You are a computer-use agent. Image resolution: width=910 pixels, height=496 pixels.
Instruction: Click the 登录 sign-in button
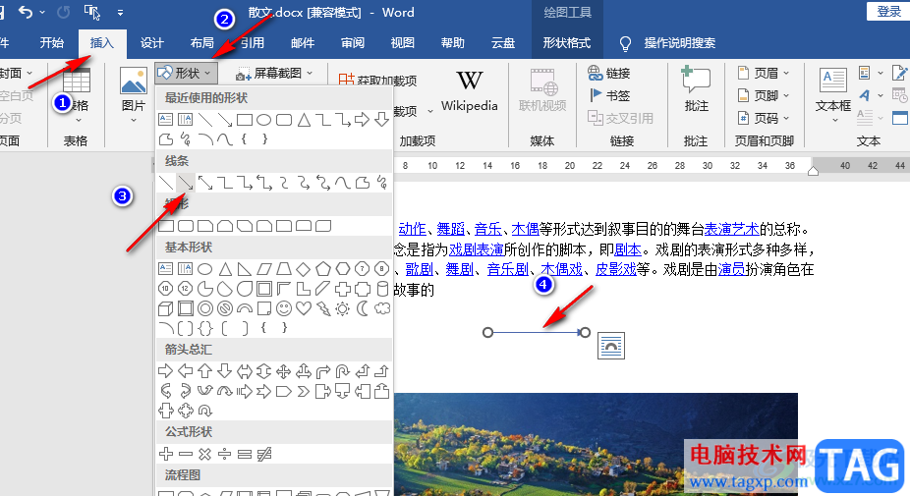pos(888,12)
